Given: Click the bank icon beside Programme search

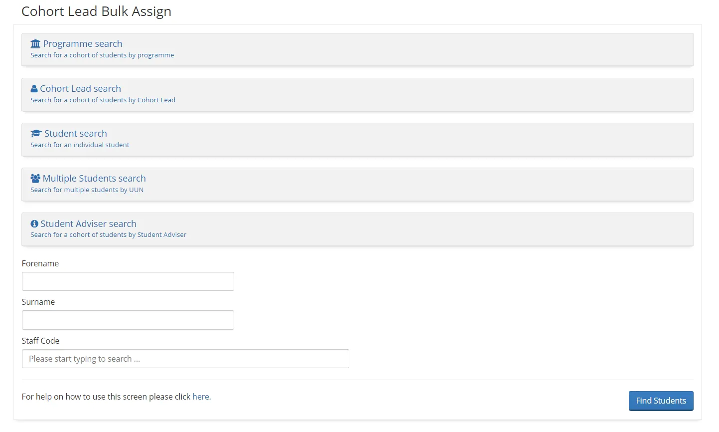Looking at the screenshot, I should (35, 43).
